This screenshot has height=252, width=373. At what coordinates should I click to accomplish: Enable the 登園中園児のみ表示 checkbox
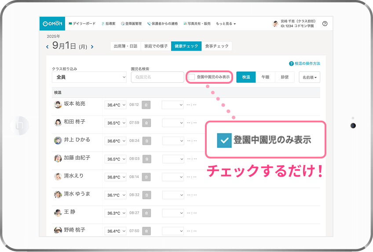(192, 77)
